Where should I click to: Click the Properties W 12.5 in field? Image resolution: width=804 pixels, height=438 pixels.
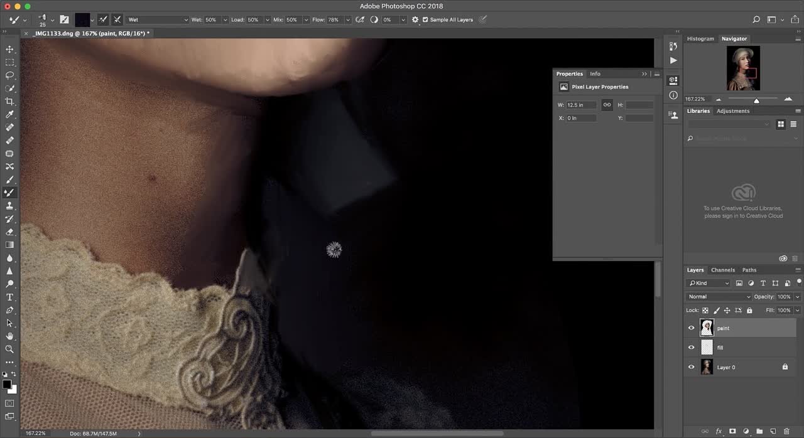click(x=581, y=105)
